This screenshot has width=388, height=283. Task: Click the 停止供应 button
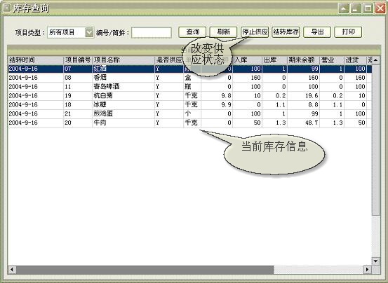[255, 32]
